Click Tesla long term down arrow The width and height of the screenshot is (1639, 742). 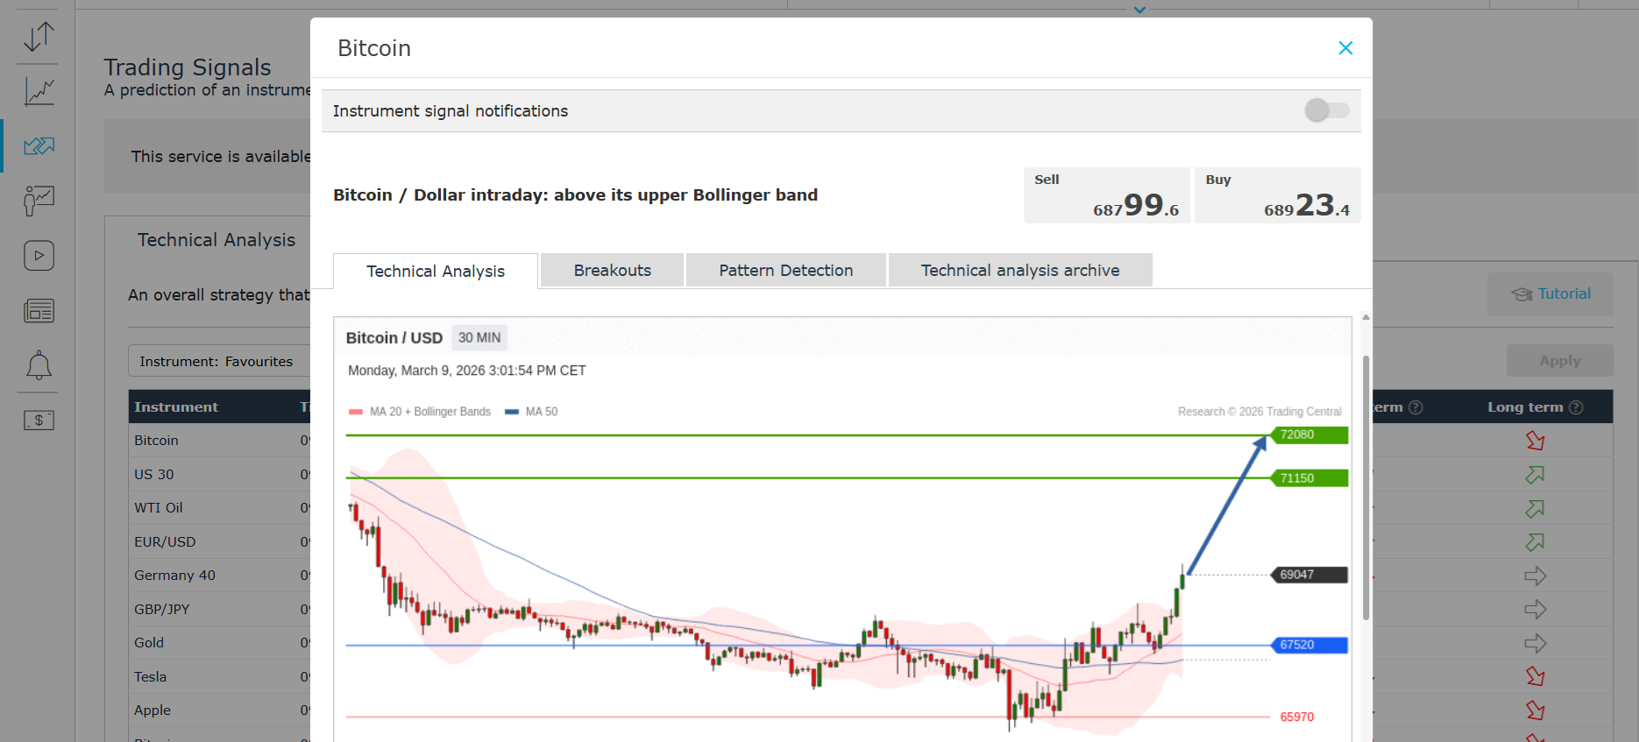[x=1535, y=676]
